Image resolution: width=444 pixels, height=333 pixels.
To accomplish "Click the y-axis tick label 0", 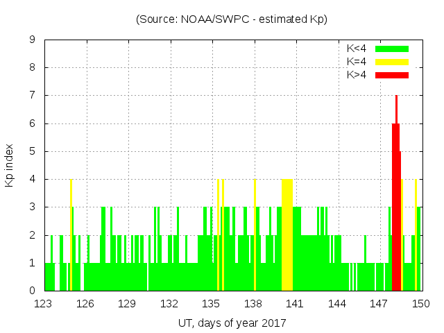I will pyautogui.click(x=33, y=291).
